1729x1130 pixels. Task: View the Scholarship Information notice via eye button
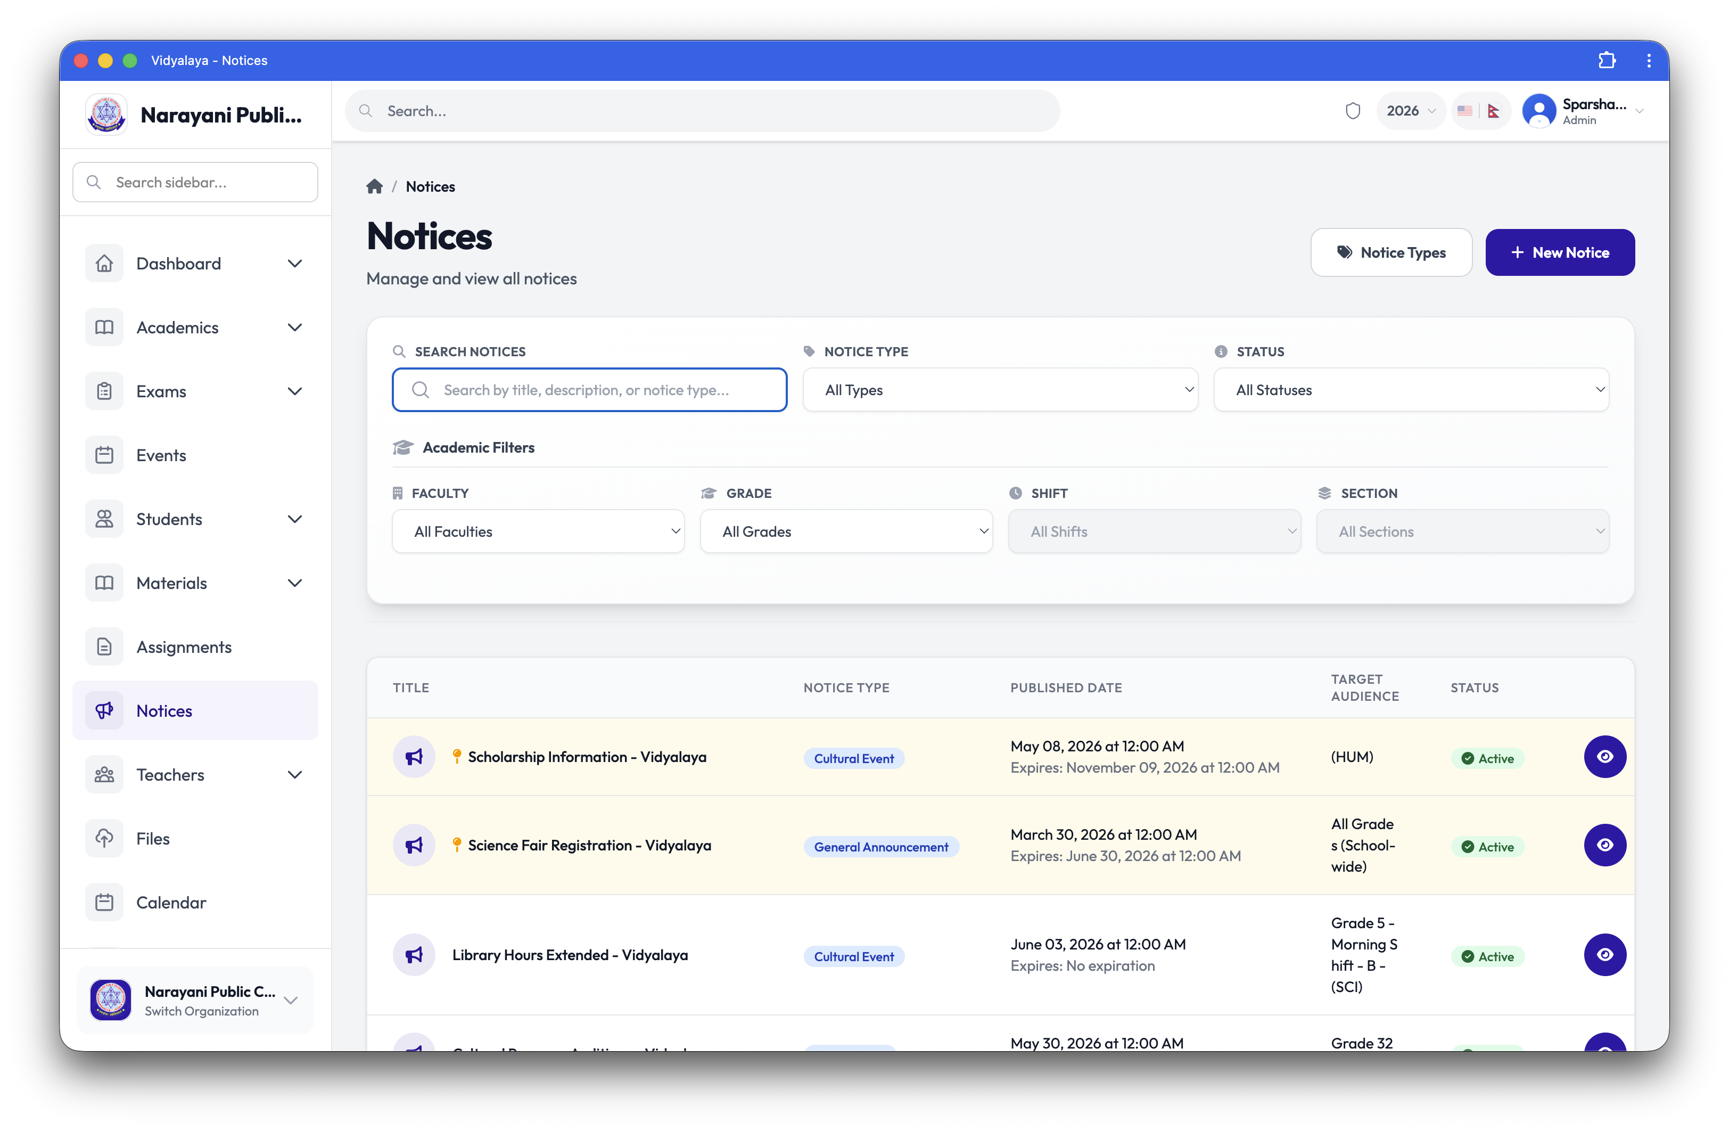tap(1605, 757)
